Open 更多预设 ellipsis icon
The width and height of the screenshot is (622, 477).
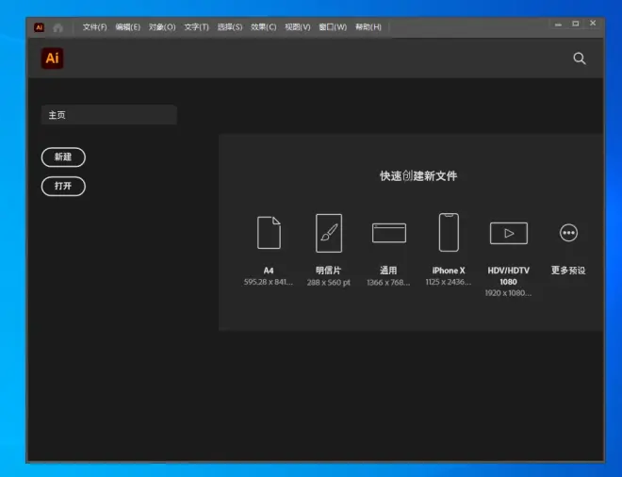coord(568,233)
